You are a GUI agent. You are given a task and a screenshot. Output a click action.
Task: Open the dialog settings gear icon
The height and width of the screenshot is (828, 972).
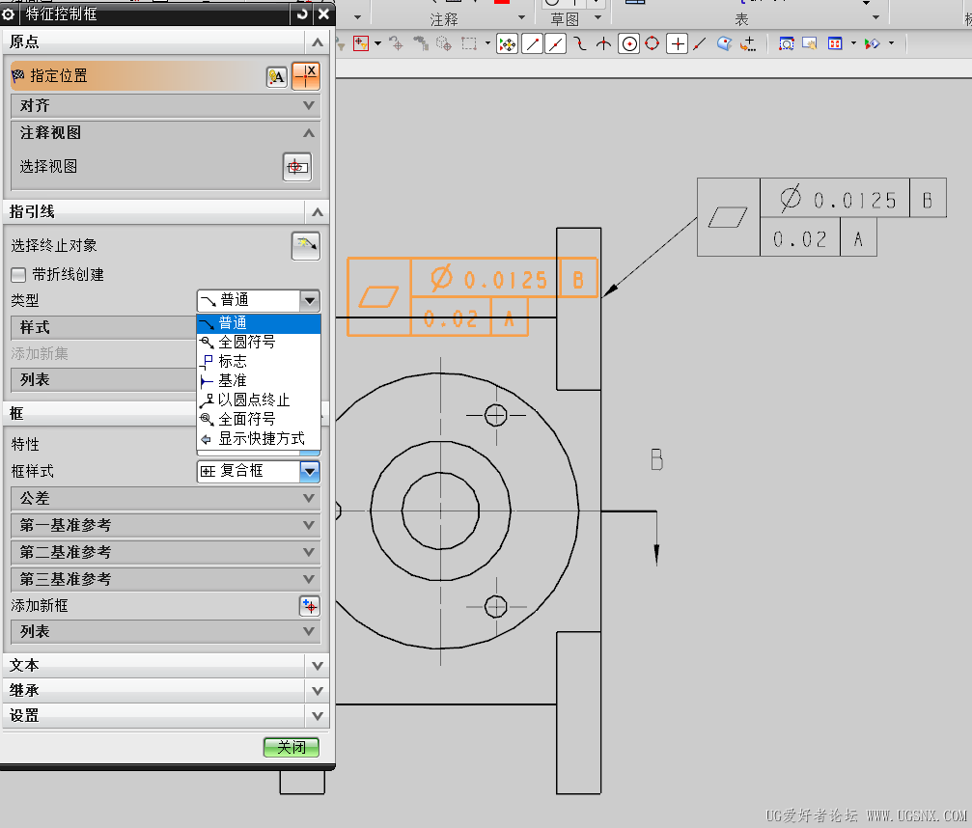pyautogui.click(x=9, y=14)
